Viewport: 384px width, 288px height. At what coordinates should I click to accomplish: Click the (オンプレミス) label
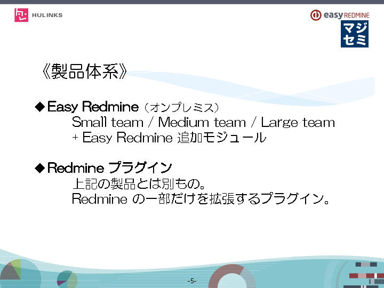tap(182, 107)
